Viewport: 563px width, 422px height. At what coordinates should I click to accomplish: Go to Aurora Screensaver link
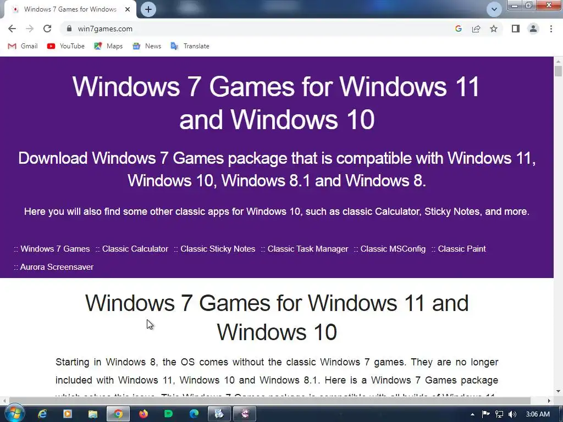coord(57,267)
